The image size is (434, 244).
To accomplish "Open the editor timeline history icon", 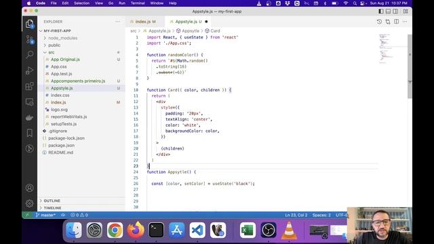I will pyautogui.click(x=379, y=22).
